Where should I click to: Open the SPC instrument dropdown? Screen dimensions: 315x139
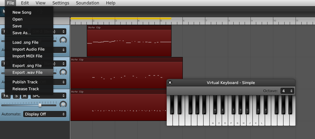(x=49, y=96)
